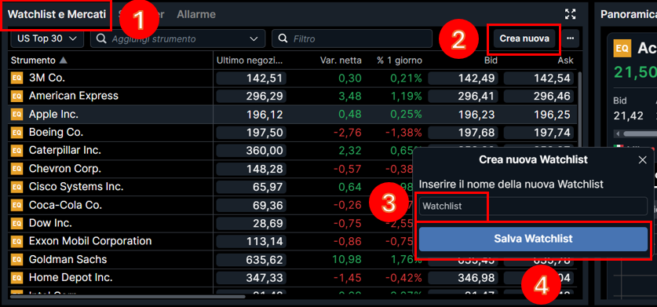Click the large EQ icon in Panoramica panel
Image resolution: width=657 pixels, height=307 pixels.
coord(622,48)
